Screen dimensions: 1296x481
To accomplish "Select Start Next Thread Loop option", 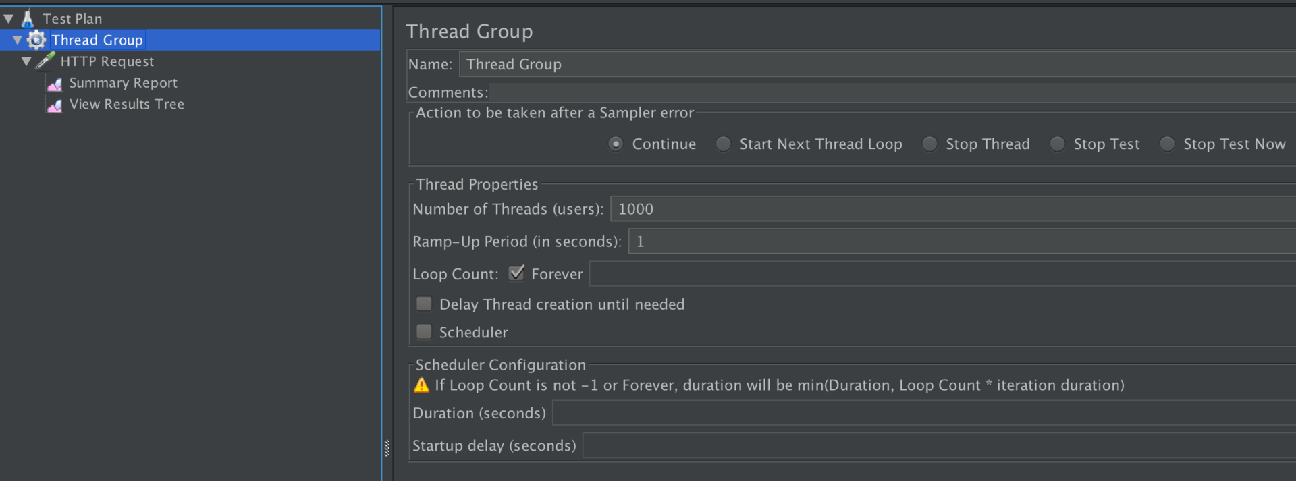I will coord(723,144).
